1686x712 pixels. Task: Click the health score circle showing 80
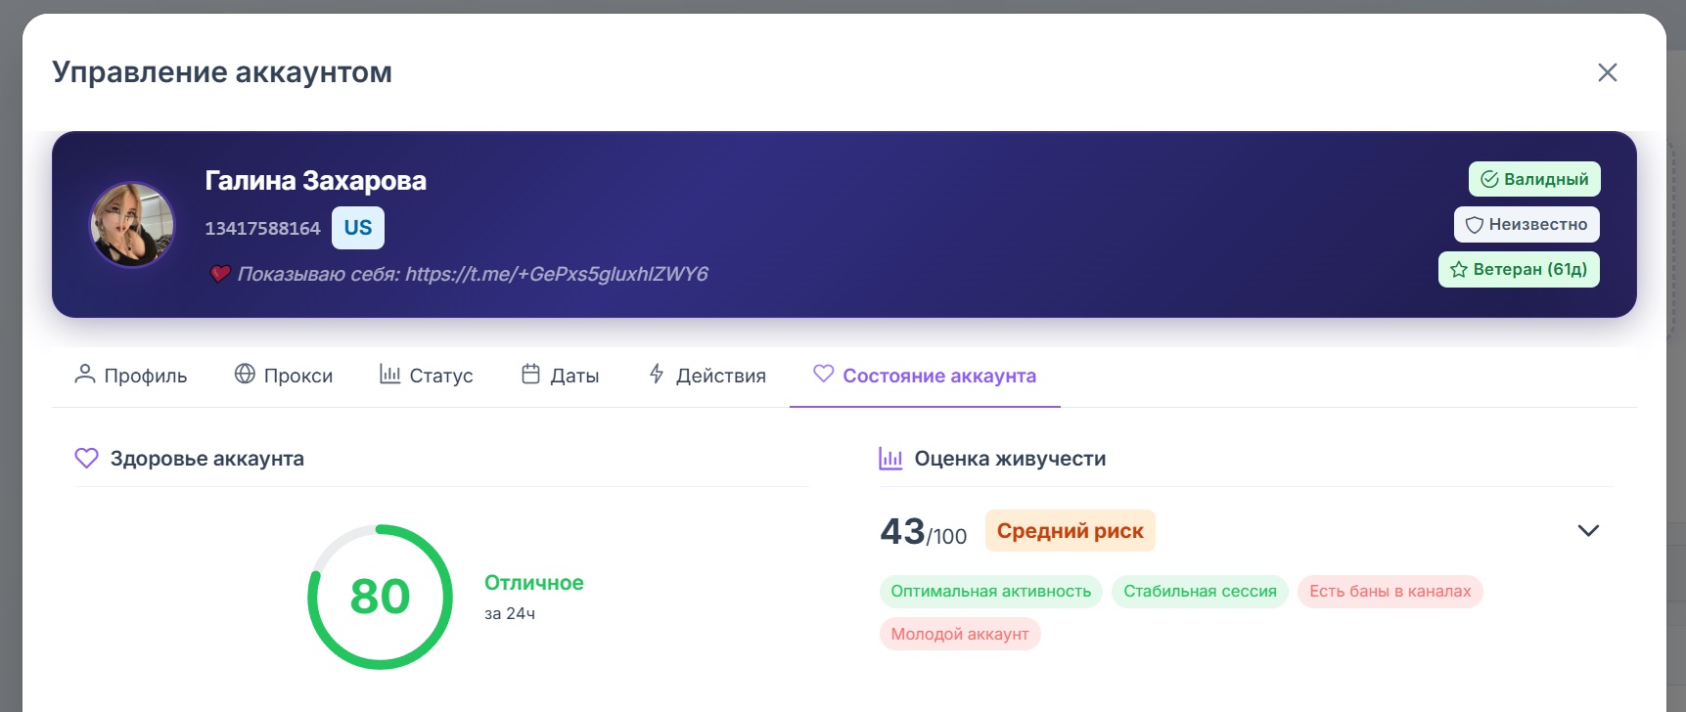click(x=381, y=597)
